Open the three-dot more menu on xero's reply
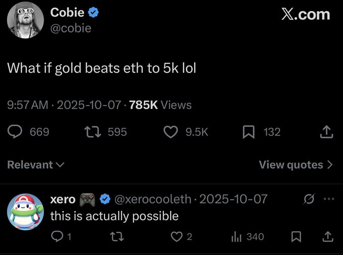 pyautogui.click(x=328, y=199)
